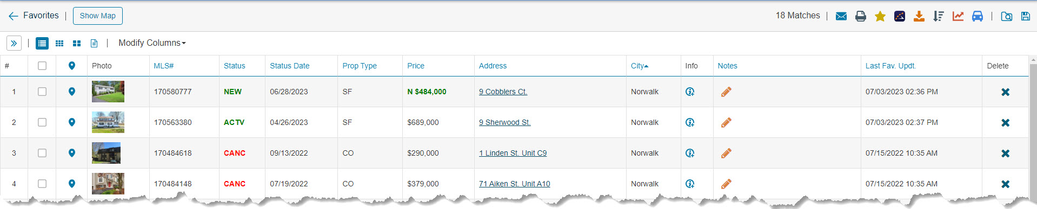Viewport: 1037px width, 209px height.
Task: Open the photo thumbnail for 71 Aiken St.
Action: (108, 184)
